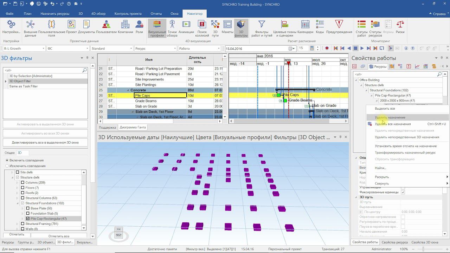This screenshot has height=253, width=450.
Task: Check the Floors (7) checkbox
Action: click(23, 188)
